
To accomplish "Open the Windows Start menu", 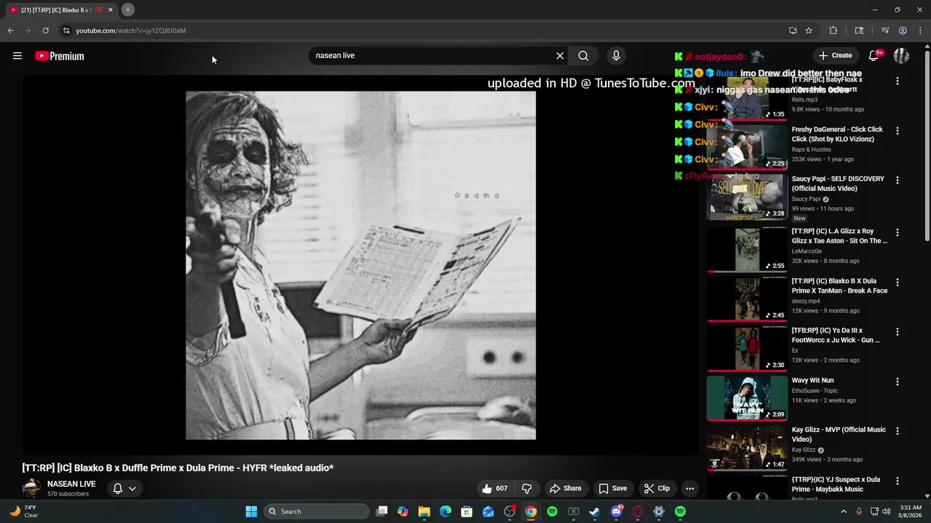I will 251,511.
